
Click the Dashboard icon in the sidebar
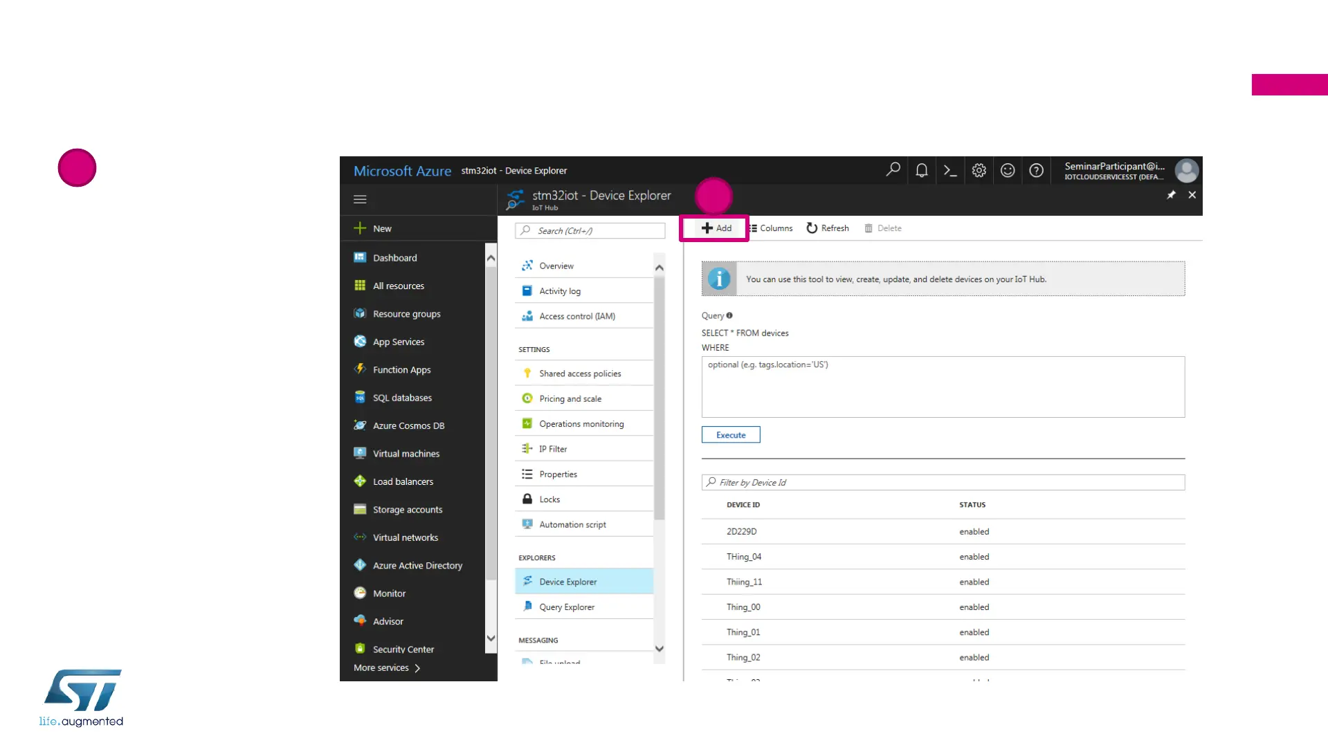pyautogui.click(x=360, y=257)
